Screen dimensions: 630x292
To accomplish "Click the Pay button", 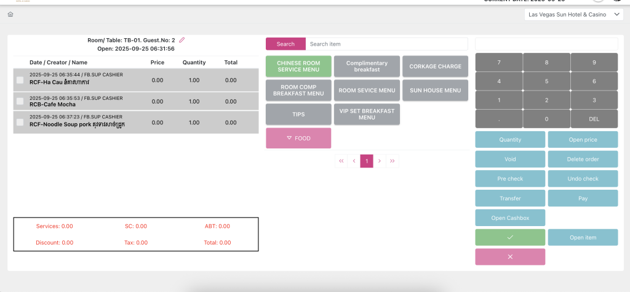I will (x=583, y=198).
